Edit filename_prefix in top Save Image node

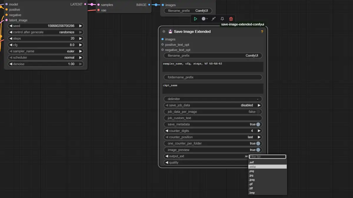pos(188,11)
